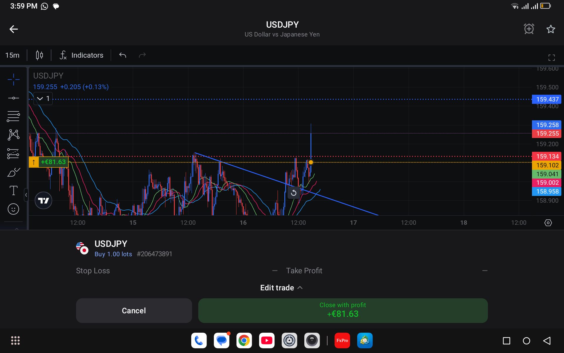Close trade with profit +€81.63

tap(343, 310)
